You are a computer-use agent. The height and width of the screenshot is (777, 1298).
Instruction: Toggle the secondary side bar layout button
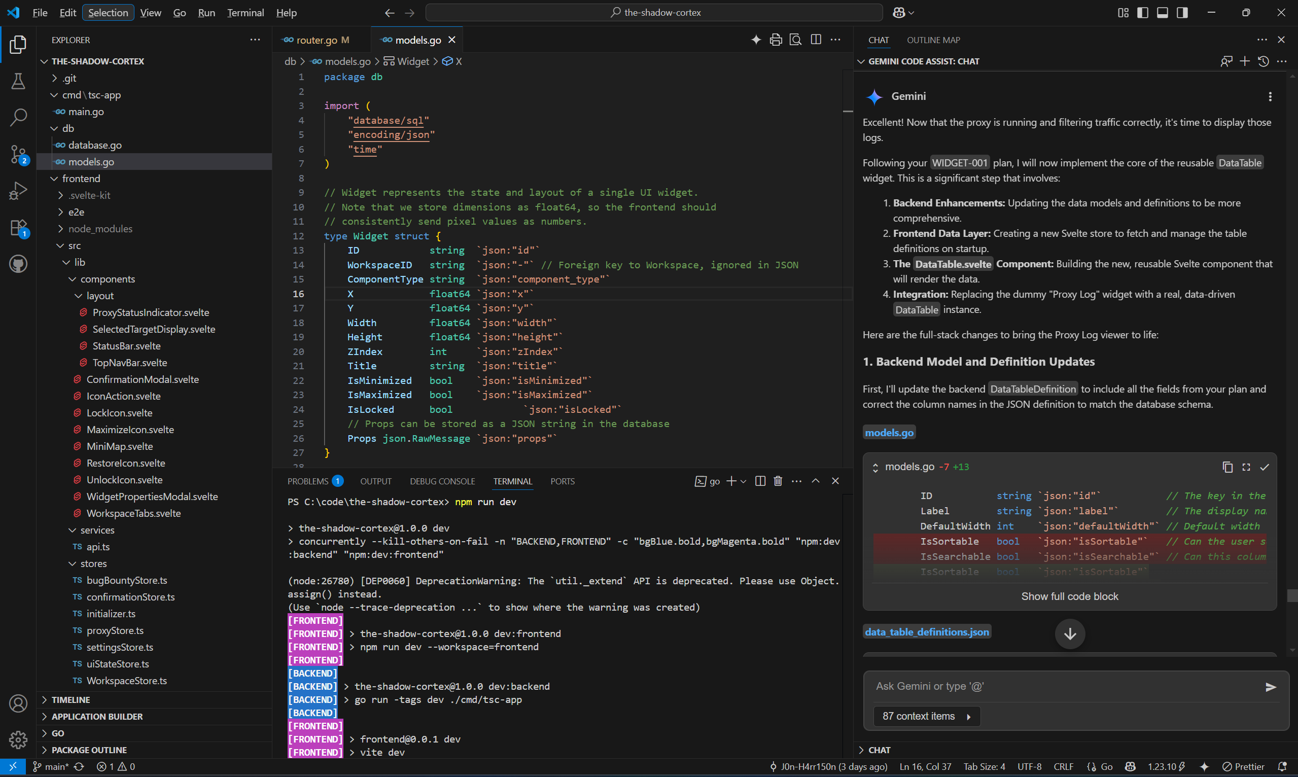tap(1182, 13)
